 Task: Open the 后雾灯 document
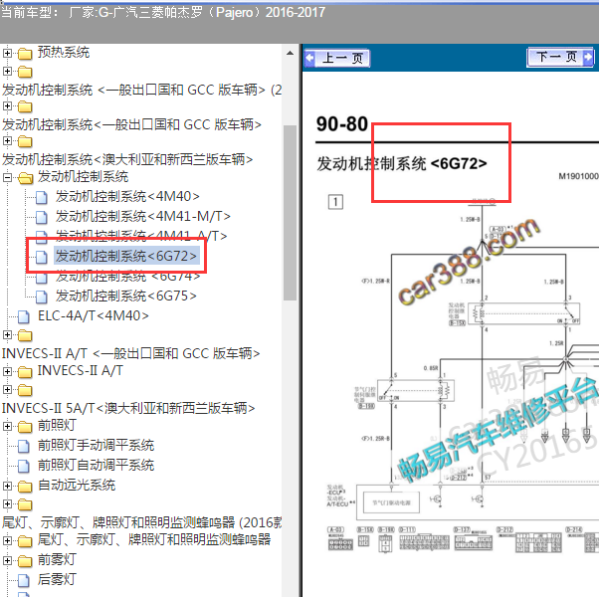(x=57, y=579)
